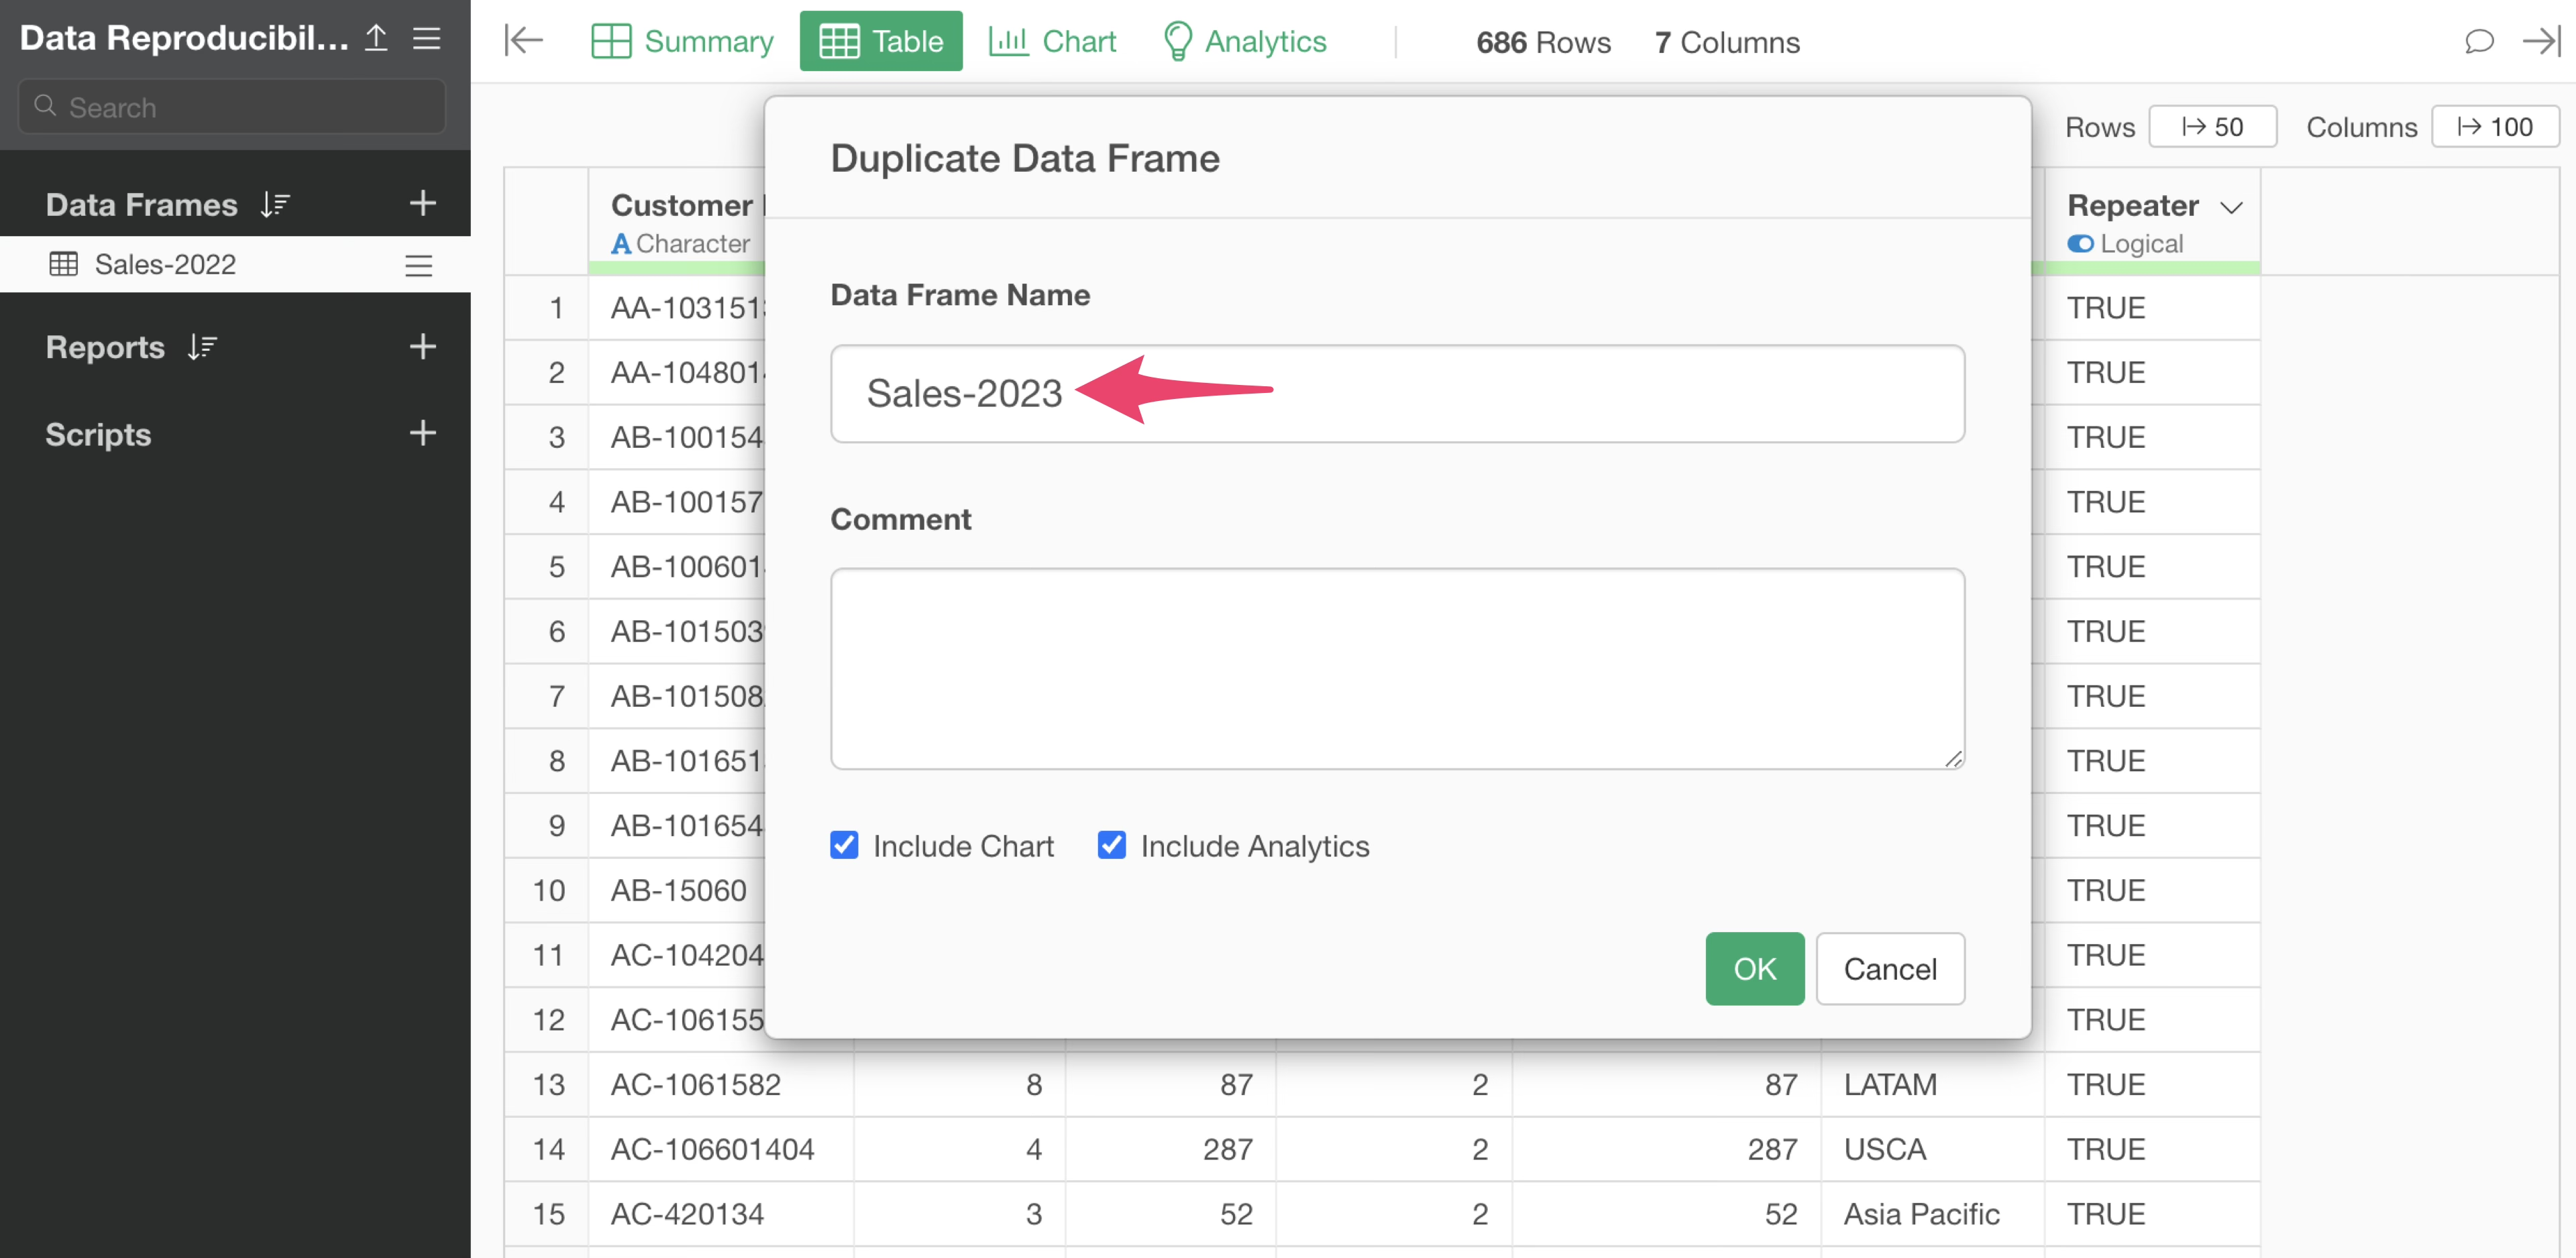The height and width of the screenshot is (1258, 2576).
Task: Open the Repeater column dropdown chevron
Action: coord(2231,207)
